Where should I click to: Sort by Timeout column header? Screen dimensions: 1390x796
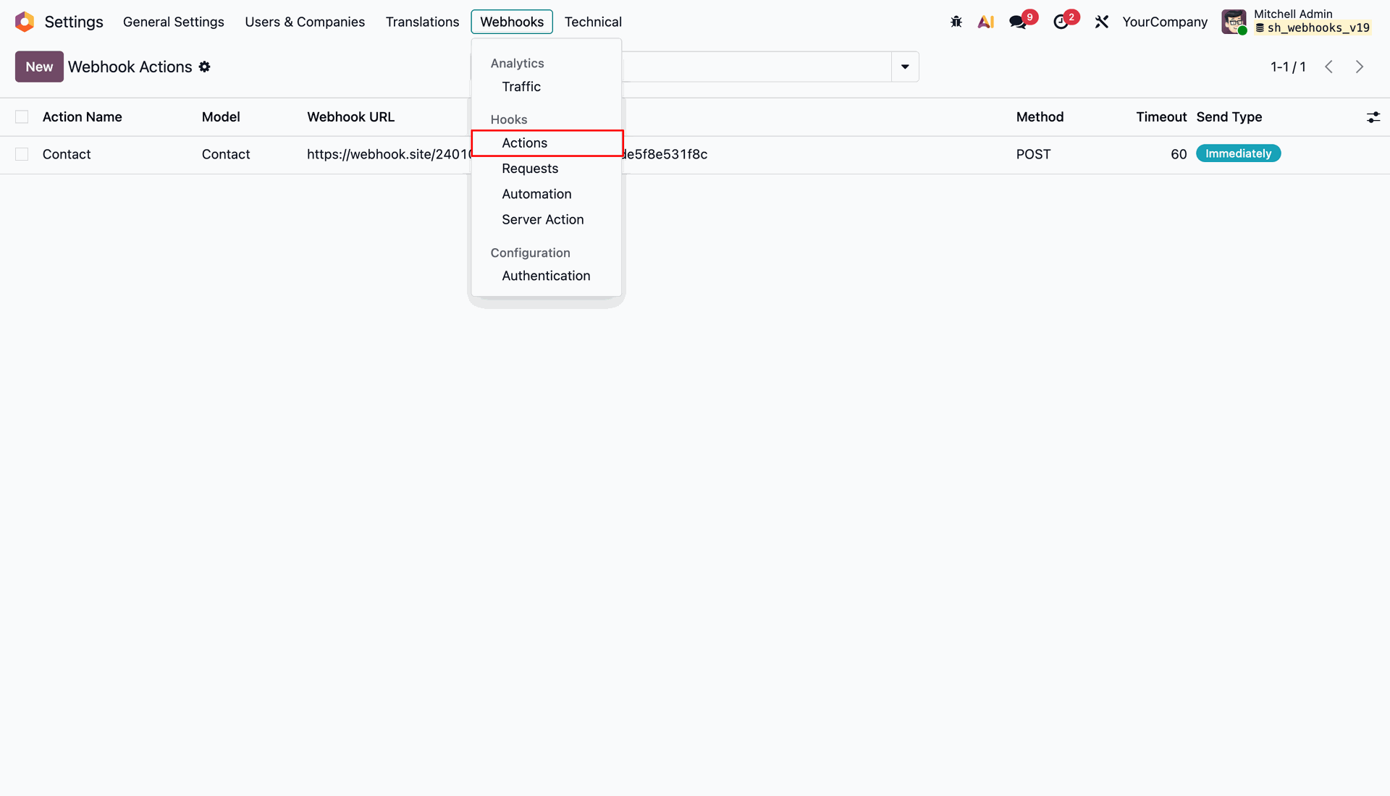(x=1161, y=117)
